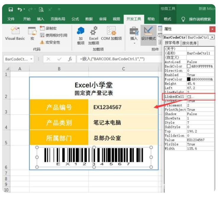Open the 加载项 add-ins button
The image size is (219, 200).
tap(81, 35)
